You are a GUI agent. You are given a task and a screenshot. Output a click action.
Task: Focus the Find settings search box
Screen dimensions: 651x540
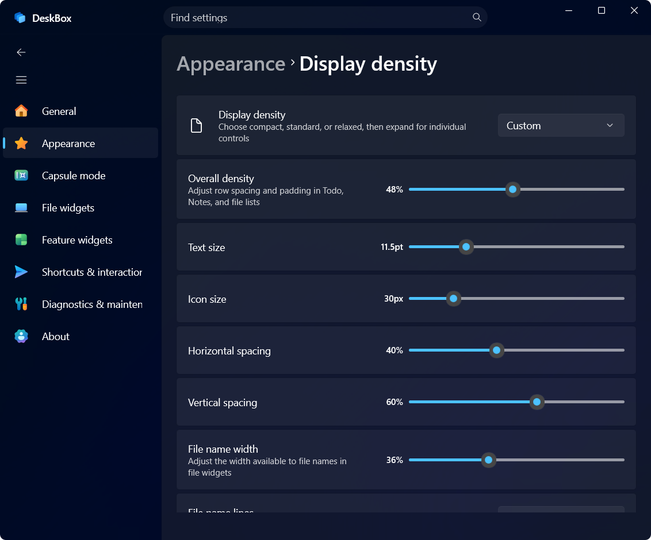tap(325, 17)
